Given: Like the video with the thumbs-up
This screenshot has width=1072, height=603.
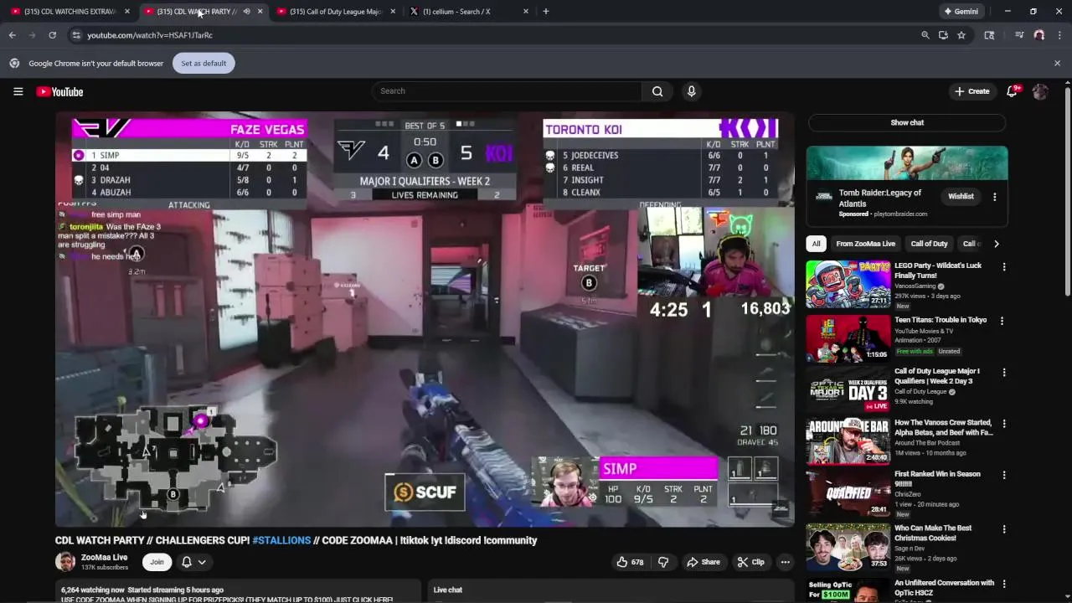Looking at the screenshot, I should [x=630, y=562].
